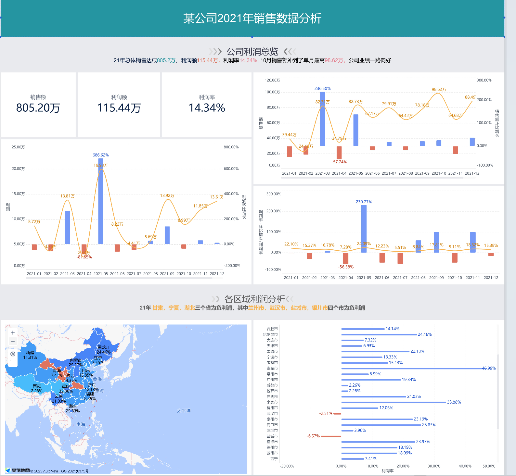Click the 高德地图 logo on the map

click(x=18, y=470)
